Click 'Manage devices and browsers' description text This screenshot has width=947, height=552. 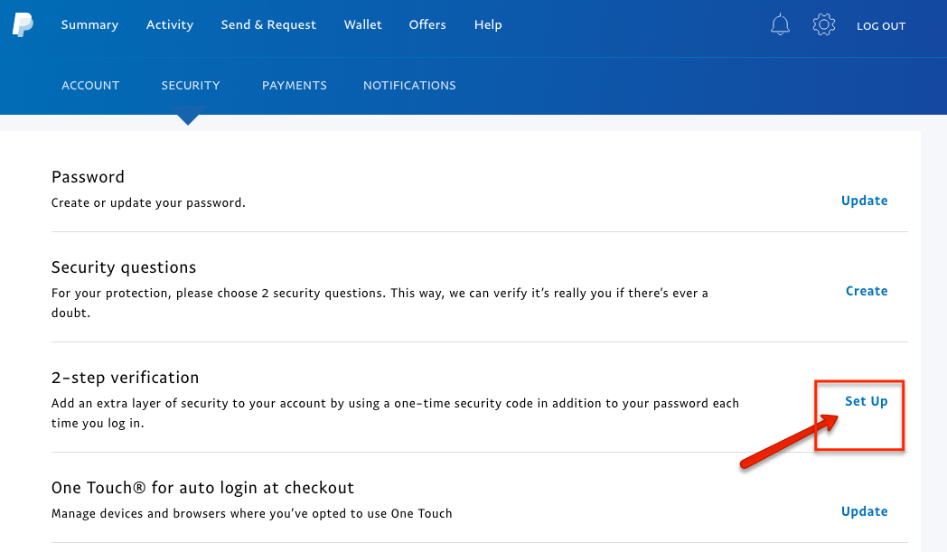point(252,513)
